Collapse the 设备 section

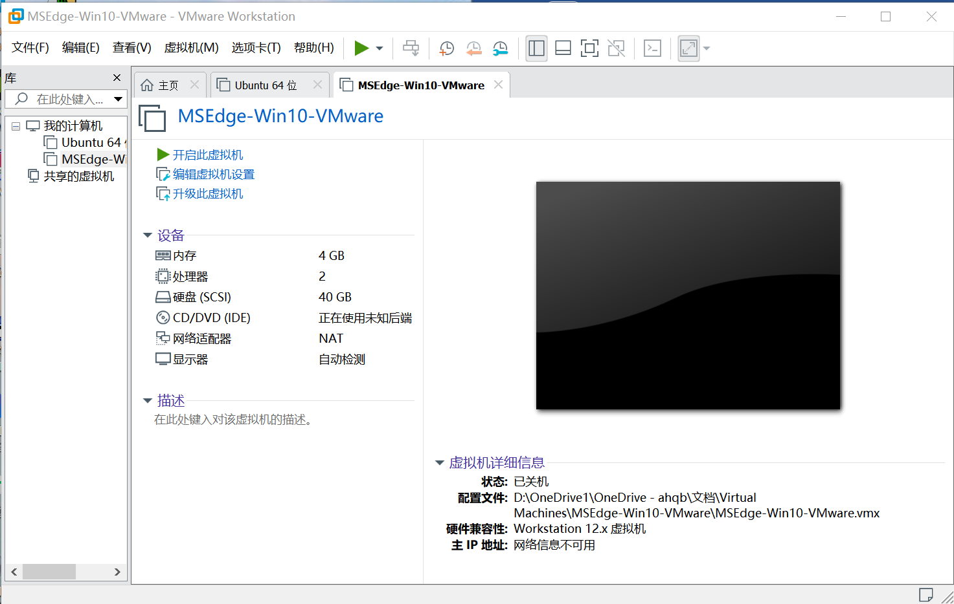(148, 235)
